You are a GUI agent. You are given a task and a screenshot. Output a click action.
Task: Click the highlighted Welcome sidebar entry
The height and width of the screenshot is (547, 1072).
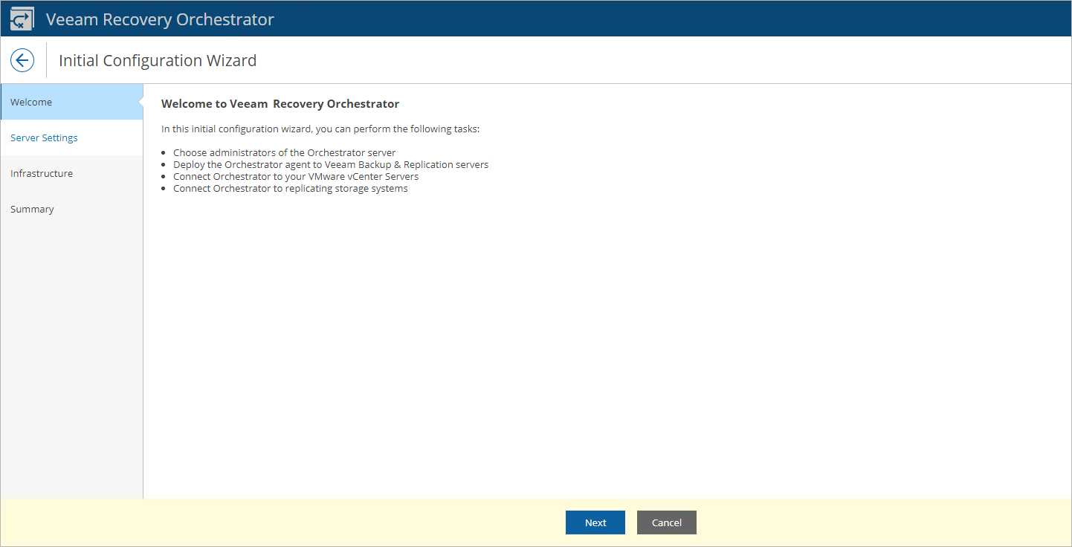pos(71,102)
